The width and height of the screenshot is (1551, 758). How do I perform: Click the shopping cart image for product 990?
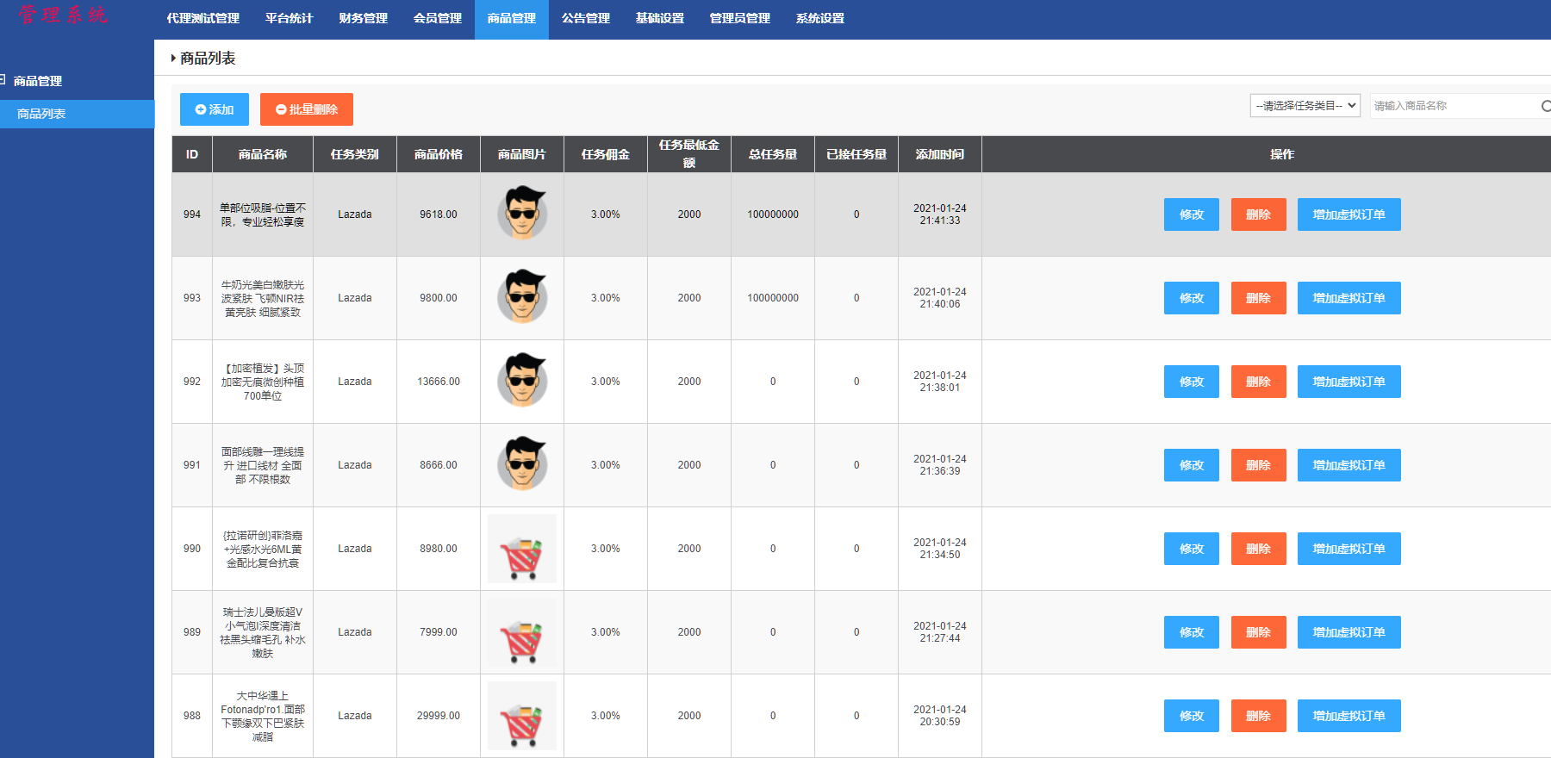tap(522, 549)
